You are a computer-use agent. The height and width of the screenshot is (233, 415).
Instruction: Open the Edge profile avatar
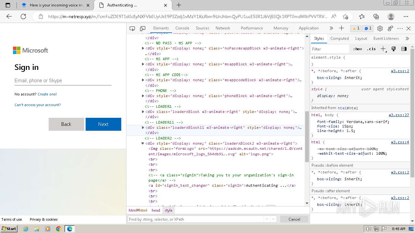pyautogui.click(x=391, y=17)
